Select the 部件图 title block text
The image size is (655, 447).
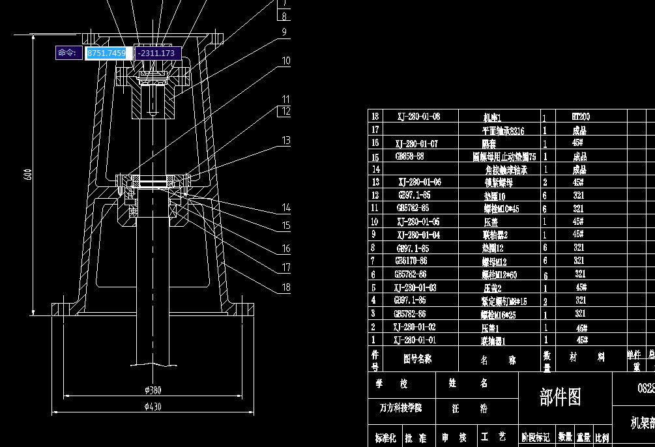[x=560, y=397]
